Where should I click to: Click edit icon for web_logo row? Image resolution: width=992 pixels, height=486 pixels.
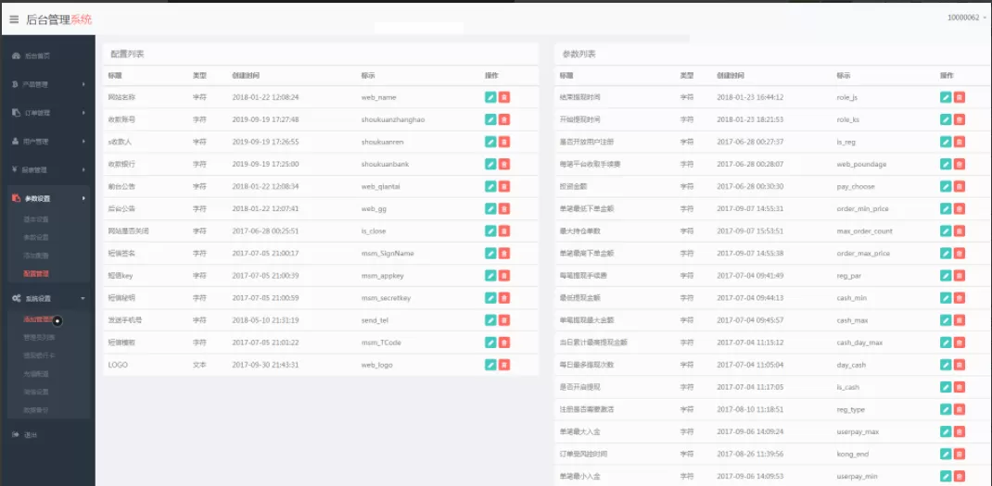pyautogui.click(x=490, y=365)
